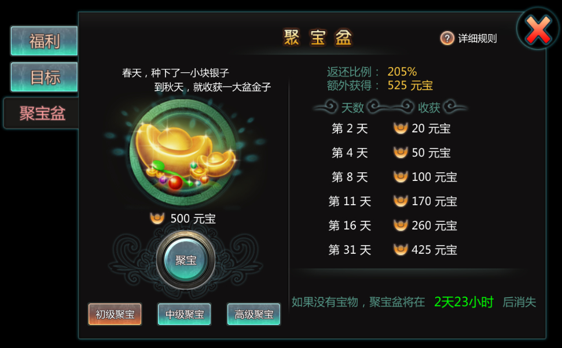This screenshot has height=348, width=562.
Task: Open the 福利 tab
Action: click(x=44, y=41)
